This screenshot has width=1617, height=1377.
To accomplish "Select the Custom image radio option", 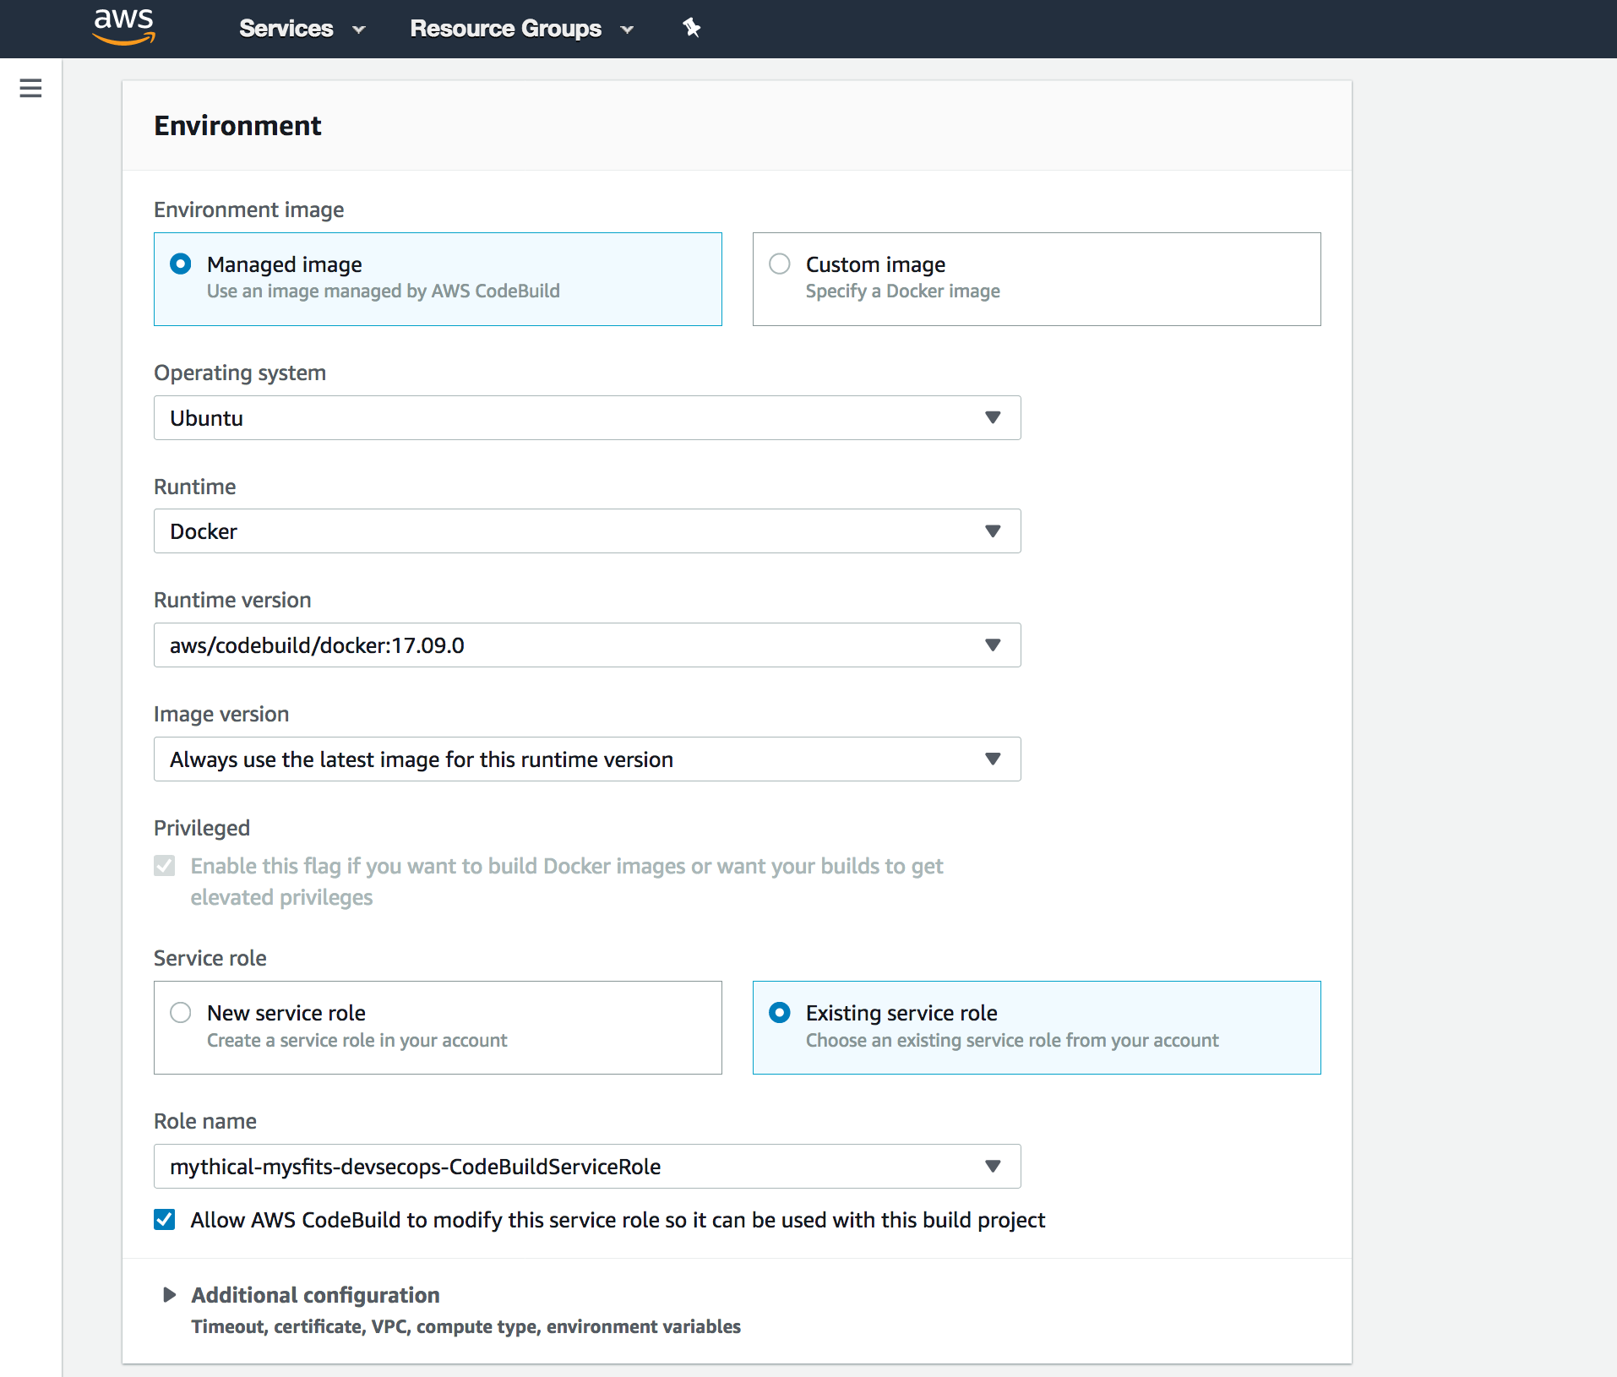I will pyautogui.click(x=780, y=264).
